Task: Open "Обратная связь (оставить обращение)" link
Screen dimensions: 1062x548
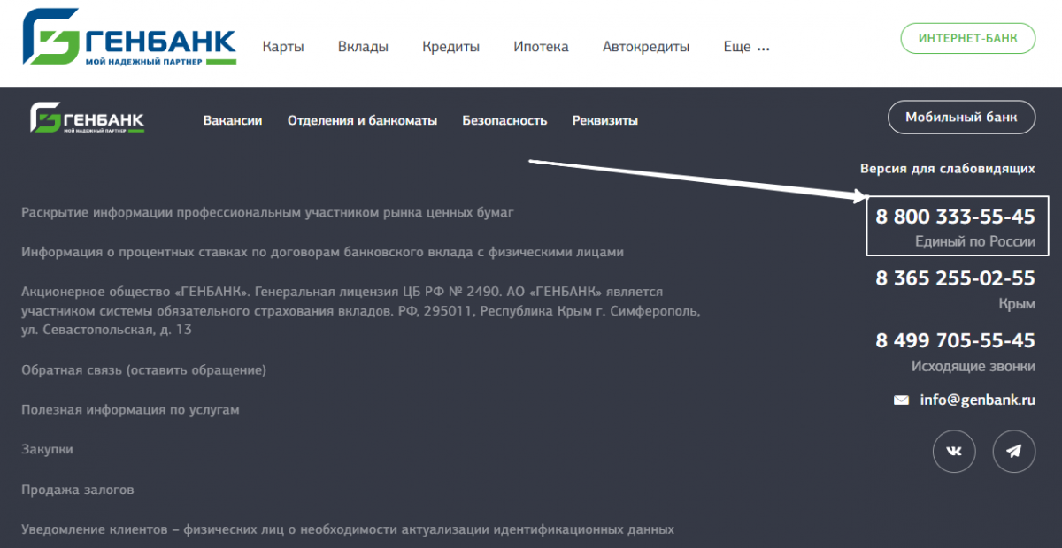Action: [143, 369]
